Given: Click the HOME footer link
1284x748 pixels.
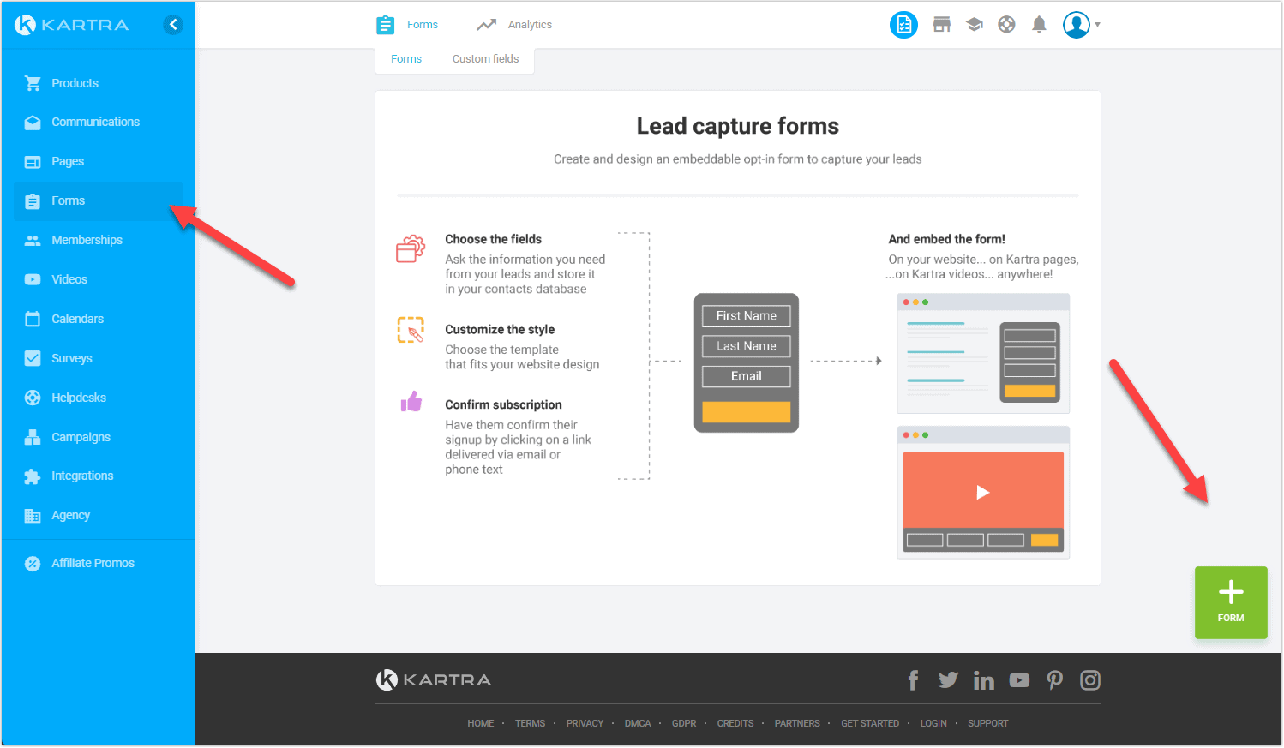Looking at the screenshot, I should pos(481,724).
